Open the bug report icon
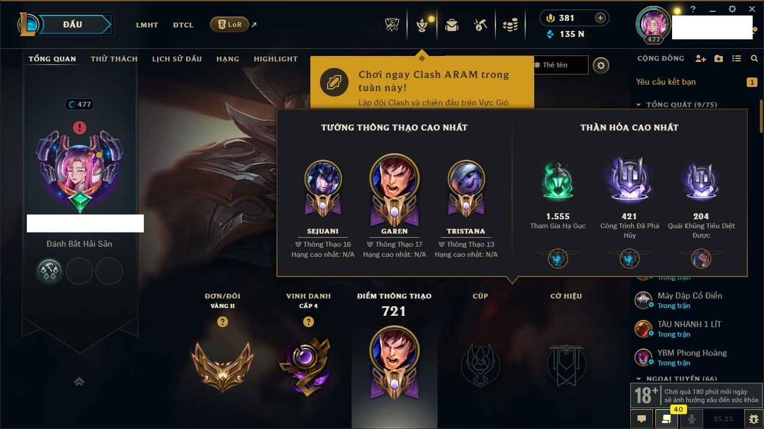This screenshot has height=429, width=764. coord(753,419)
